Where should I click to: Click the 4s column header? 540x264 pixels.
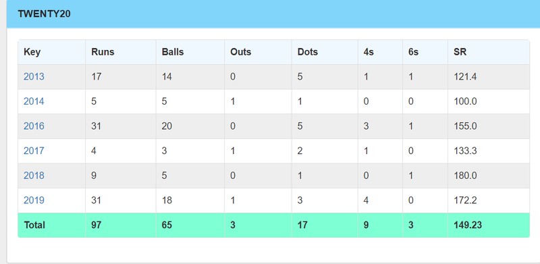point(369,52)
